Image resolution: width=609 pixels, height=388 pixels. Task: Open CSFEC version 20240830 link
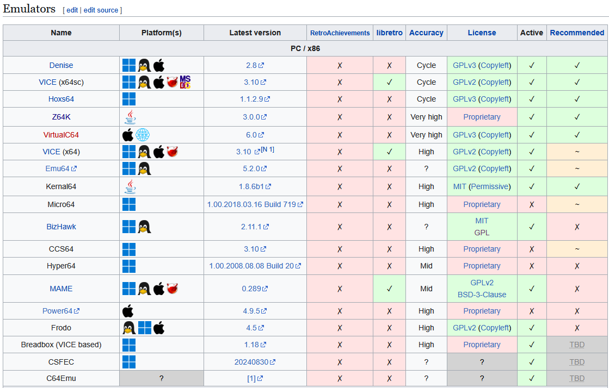pyautogui.click(x=255, y=361)
